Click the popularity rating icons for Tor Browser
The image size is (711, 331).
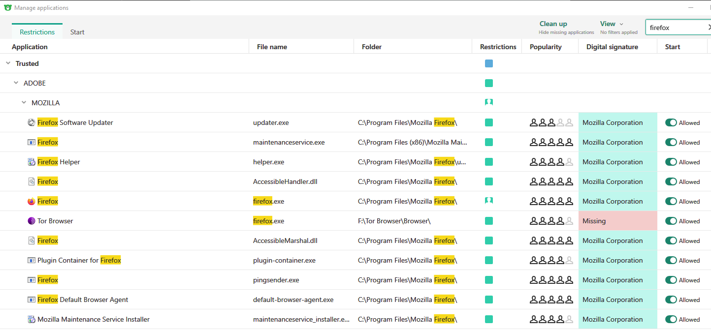coord(551,221)
